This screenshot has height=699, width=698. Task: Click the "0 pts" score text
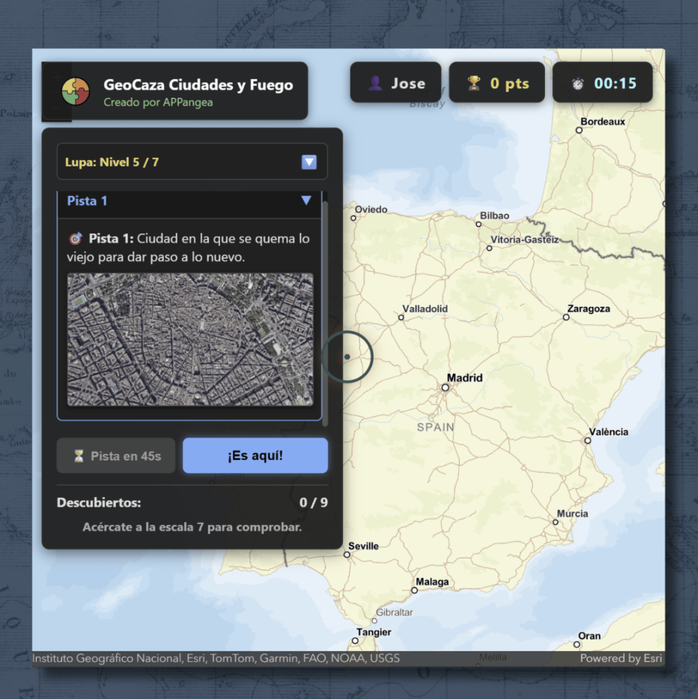509,83
